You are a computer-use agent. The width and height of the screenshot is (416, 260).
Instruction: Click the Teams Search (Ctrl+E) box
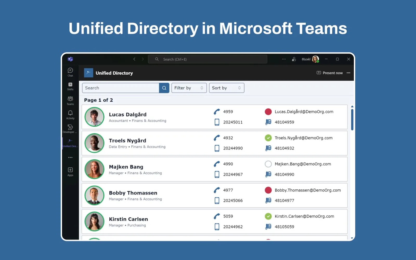207,59
